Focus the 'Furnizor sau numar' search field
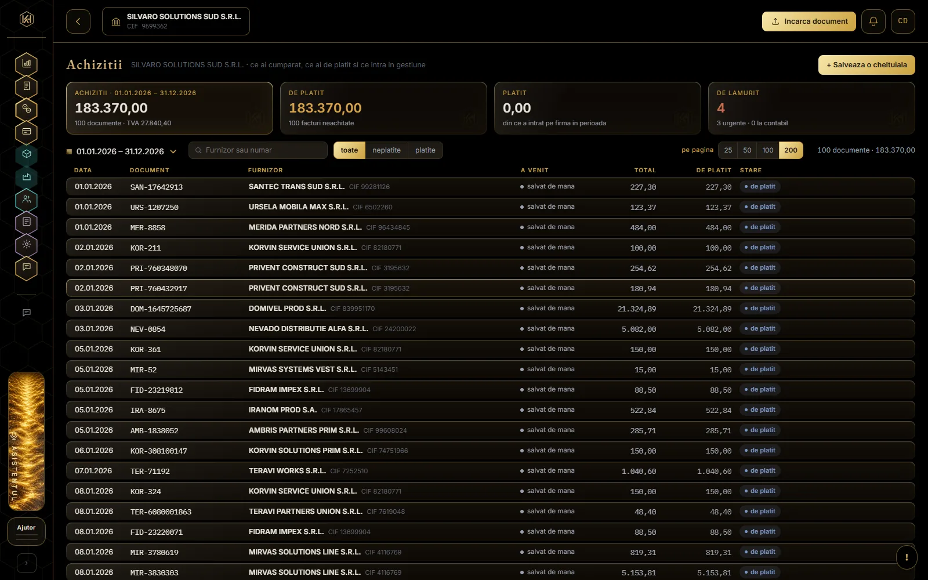This screenshot has width=928, height=580. (258, 150)
